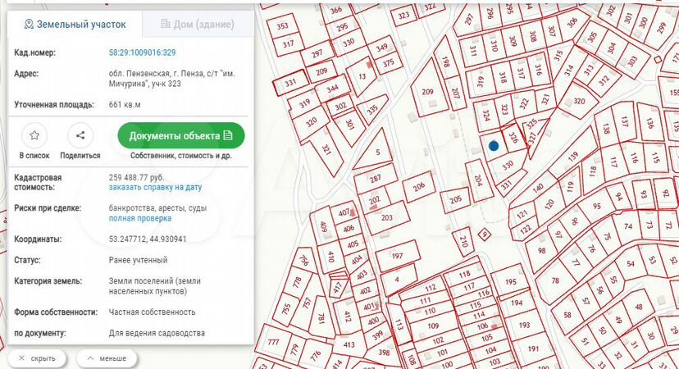Image resolution: width=679 pixels, height=369 pixels.
Task: Collapse details using меньше button
Action: coord(107,358)
